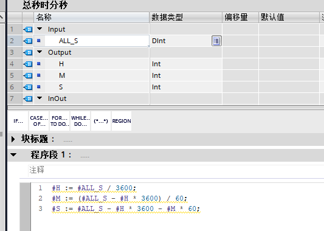This screenshot has width=324, height=231.
Task: Click the tag icon in the H row
Action: (28, 64)
